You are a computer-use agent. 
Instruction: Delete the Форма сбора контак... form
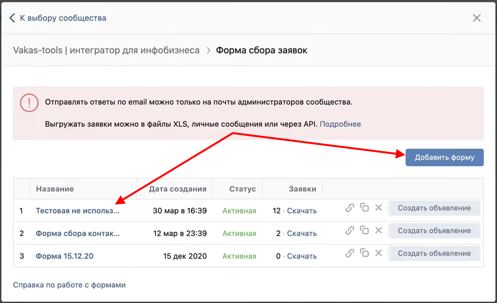379,231
